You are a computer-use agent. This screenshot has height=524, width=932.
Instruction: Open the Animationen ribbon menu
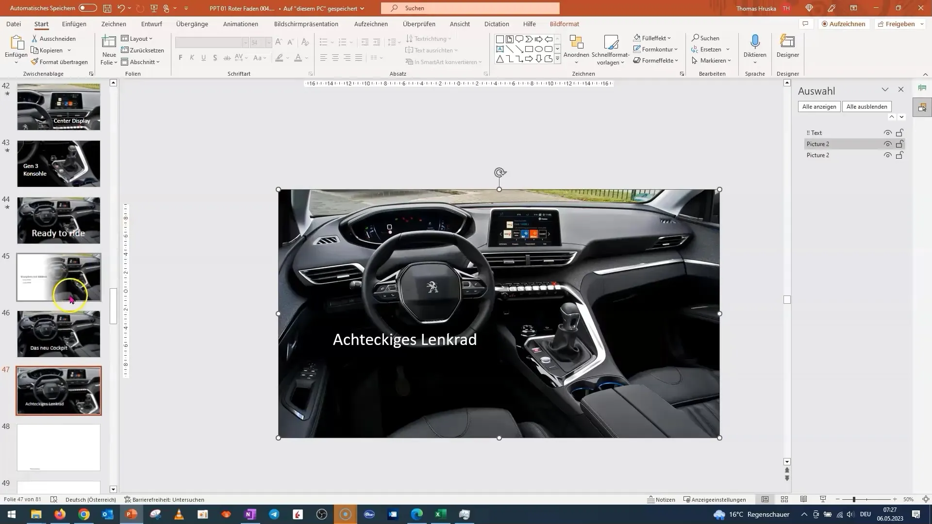tap(240, 24)
